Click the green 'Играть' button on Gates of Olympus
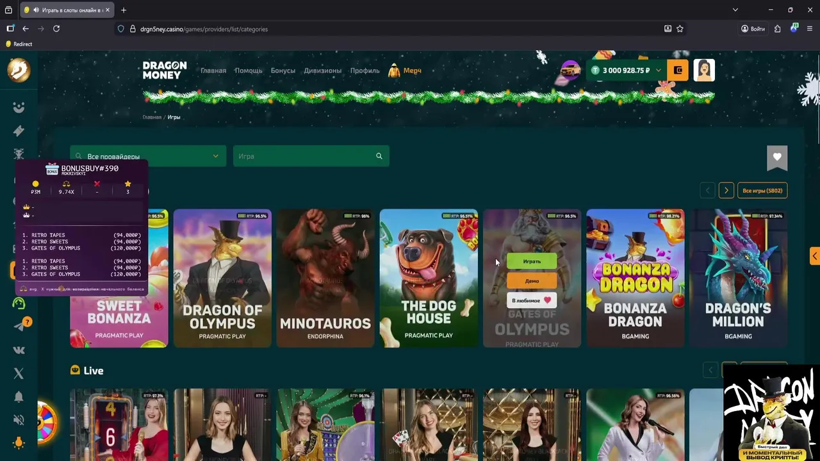Image resolution: width=820 pixels, height=461 pixels. 532,261
